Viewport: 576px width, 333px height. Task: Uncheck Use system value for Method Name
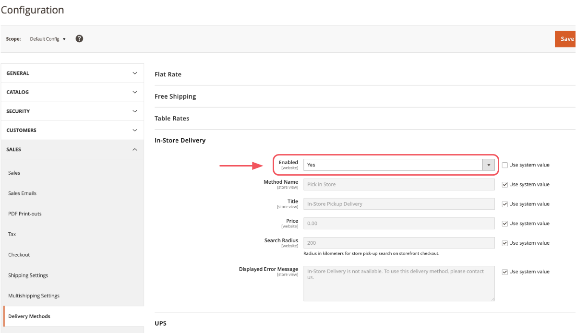click(504, 184)
